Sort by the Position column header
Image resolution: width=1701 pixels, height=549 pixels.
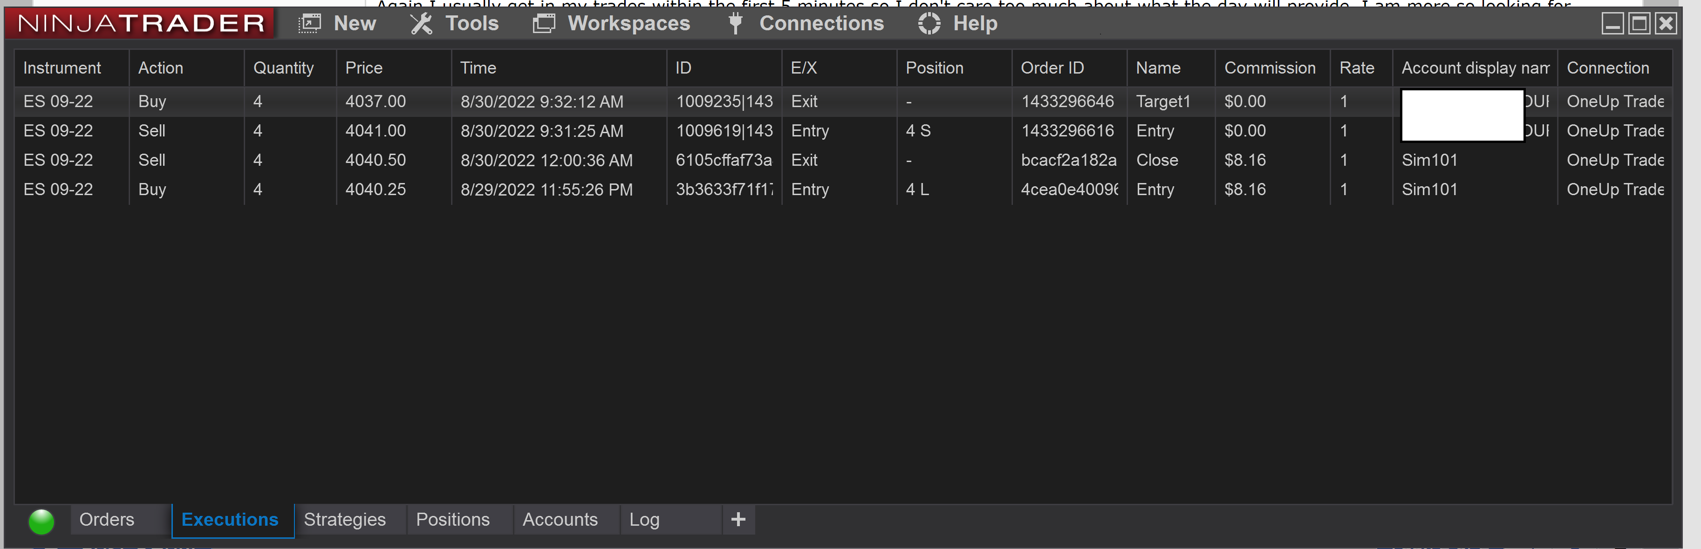(x=954, y=68)
